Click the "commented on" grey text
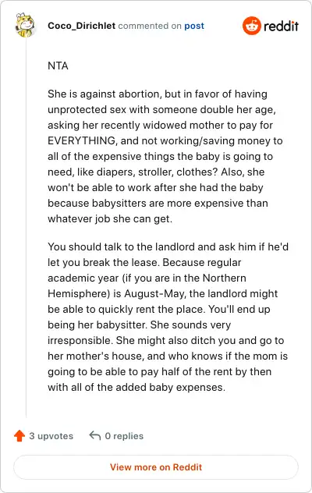Screen dimensions: 312x493 150,26
